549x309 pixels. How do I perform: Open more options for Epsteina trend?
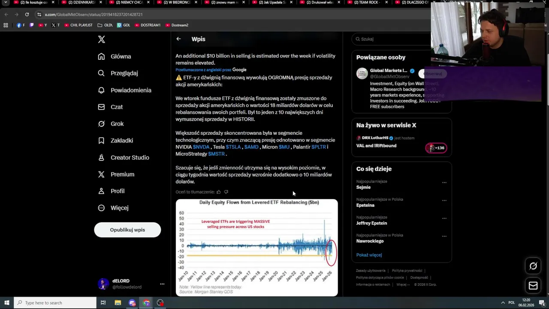tap(444, 200)
